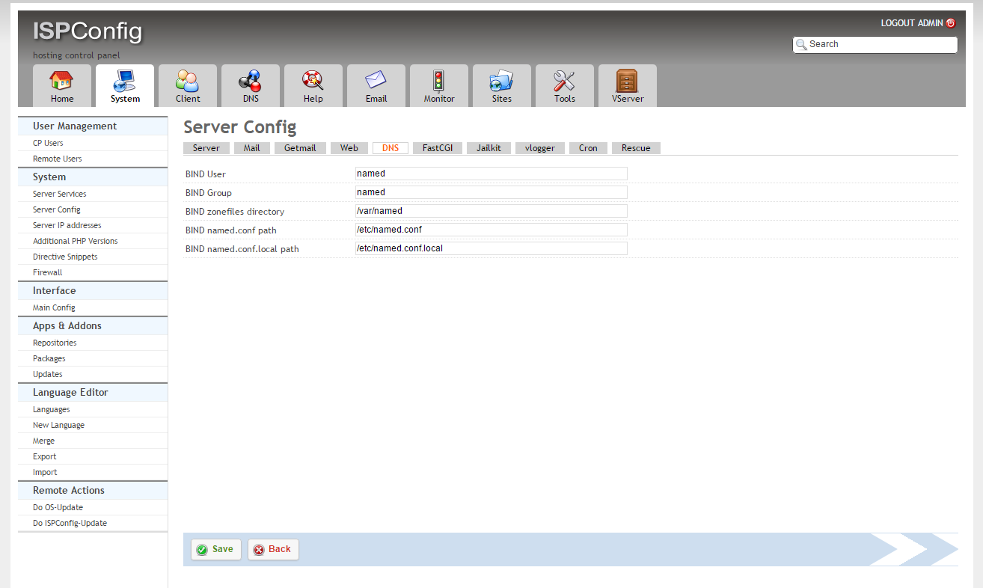Viewport: 983px width, 588px height.
Task: Open Updates in sidebar
Action: [48, 374]
